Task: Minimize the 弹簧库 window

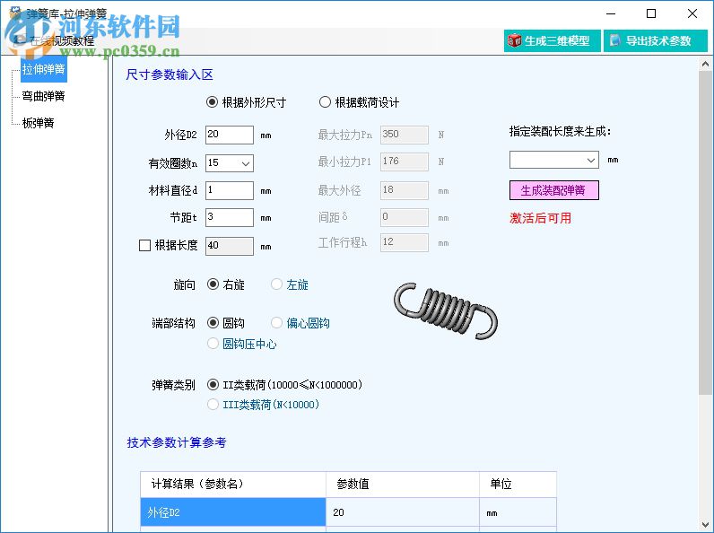Action: [x=611, y=13]
